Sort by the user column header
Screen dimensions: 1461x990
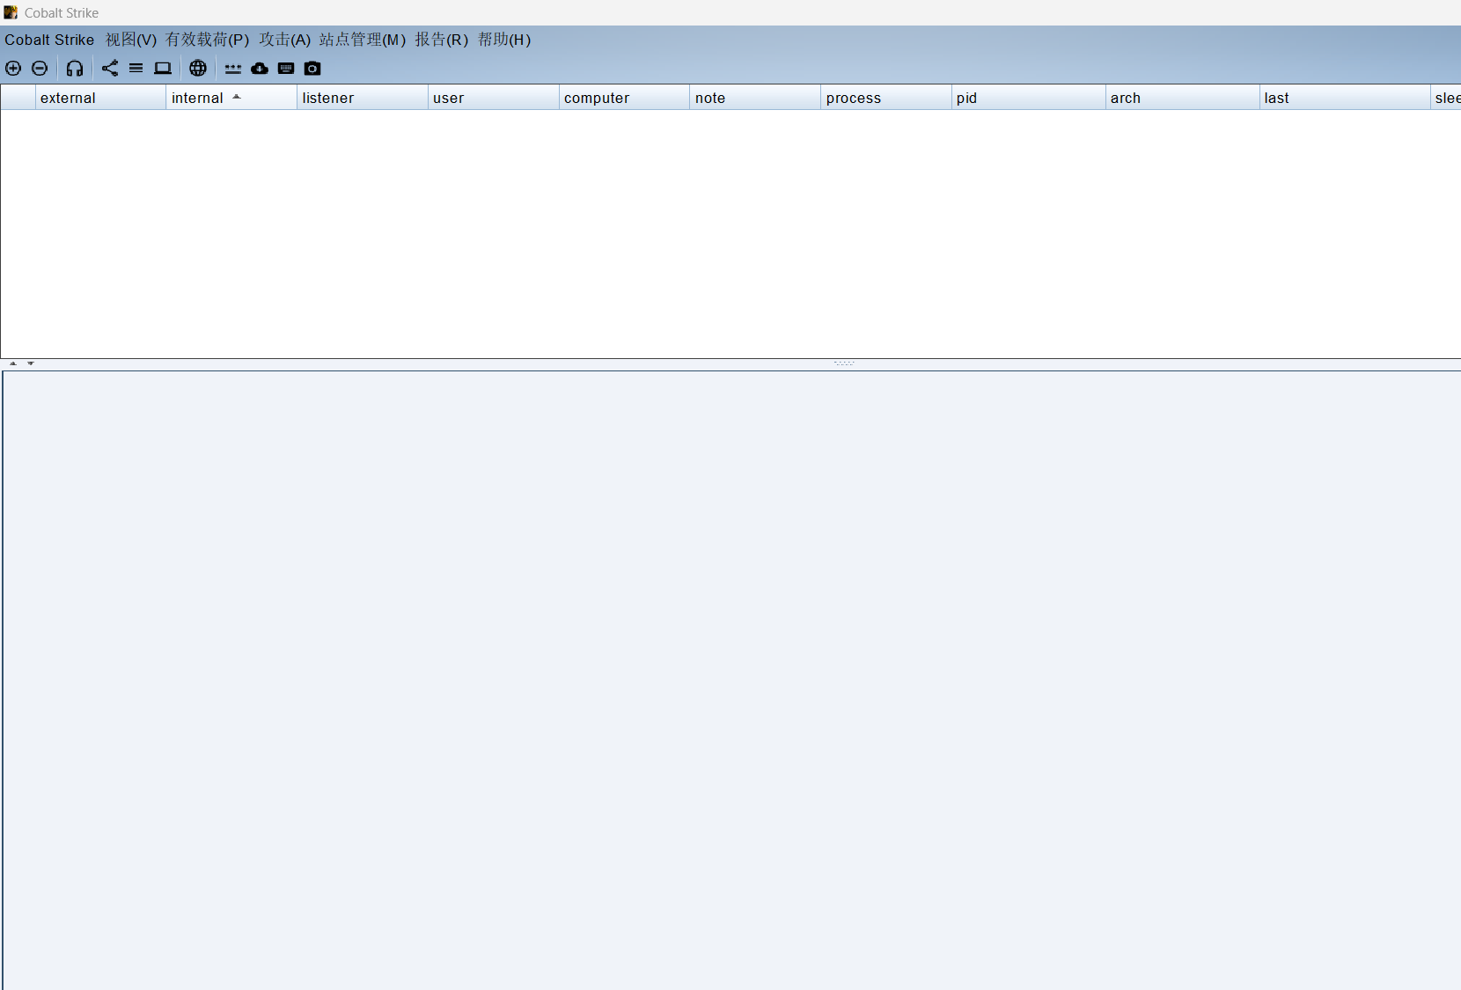[x=494, y=98]
